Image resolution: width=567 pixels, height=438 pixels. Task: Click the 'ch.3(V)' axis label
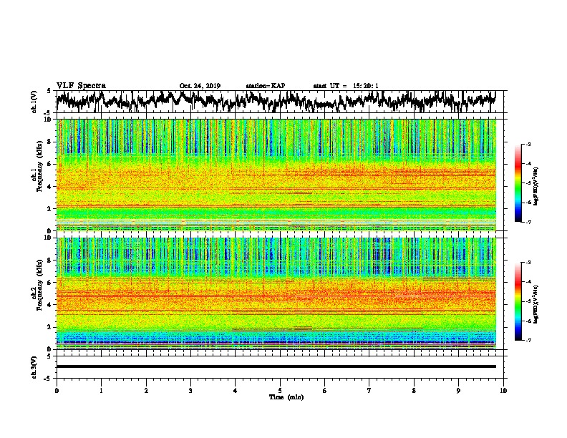click(x=34, y=368)
